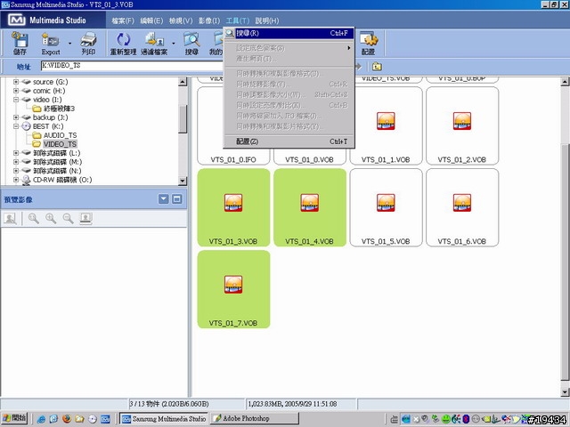The image size is (570, 427).
Task: Open the Windows Start (開始) button
Action: click(x=14, y=418)
